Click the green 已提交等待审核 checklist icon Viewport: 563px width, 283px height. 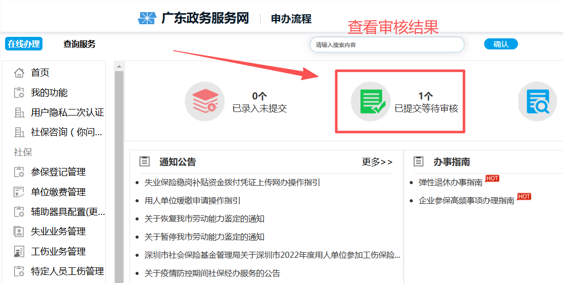pyautogui.click(x=371, y=101)
